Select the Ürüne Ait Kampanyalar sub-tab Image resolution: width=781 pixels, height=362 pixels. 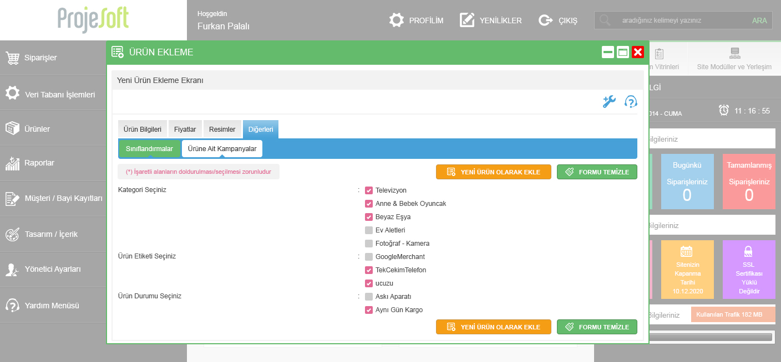(222, 149)
